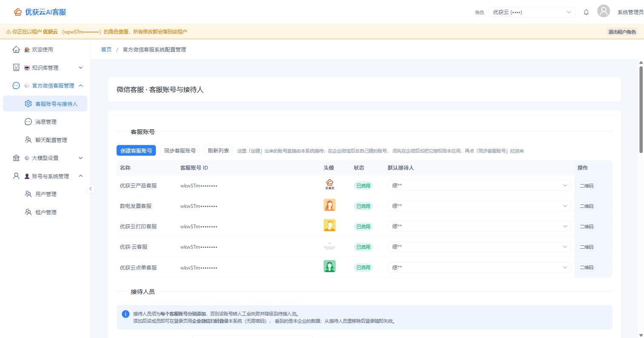
Task: Expand the 知识库管理 menu chevron
Action: (80, 68)
